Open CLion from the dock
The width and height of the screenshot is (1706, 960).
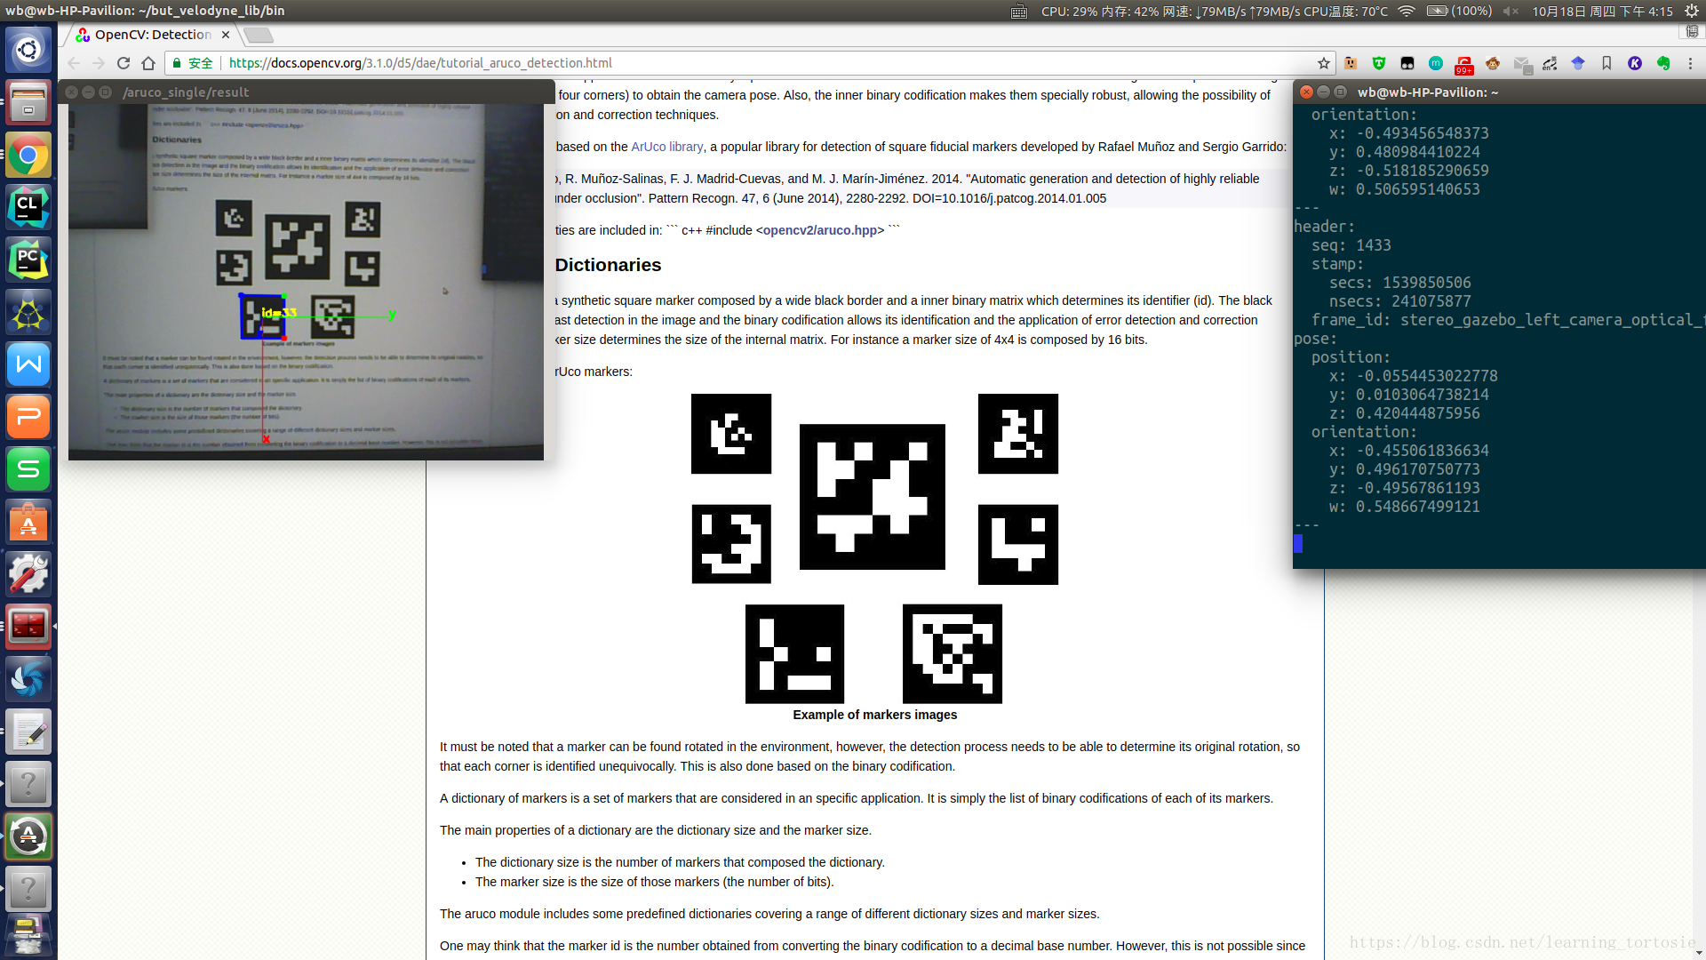tap(28, 207)
